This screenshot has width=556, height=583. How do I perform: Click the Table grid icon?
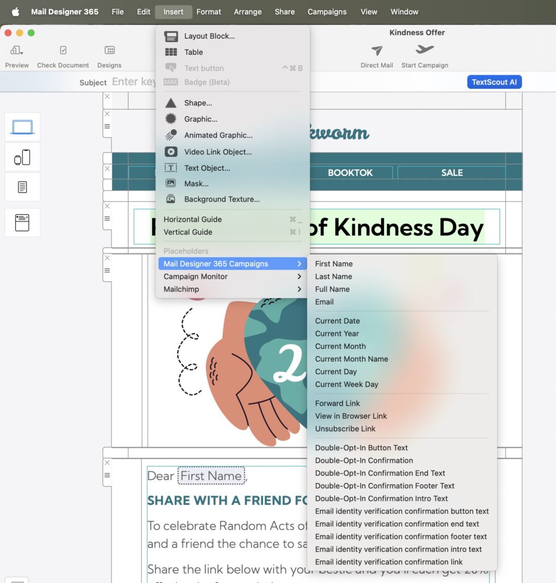coord(171,52)
